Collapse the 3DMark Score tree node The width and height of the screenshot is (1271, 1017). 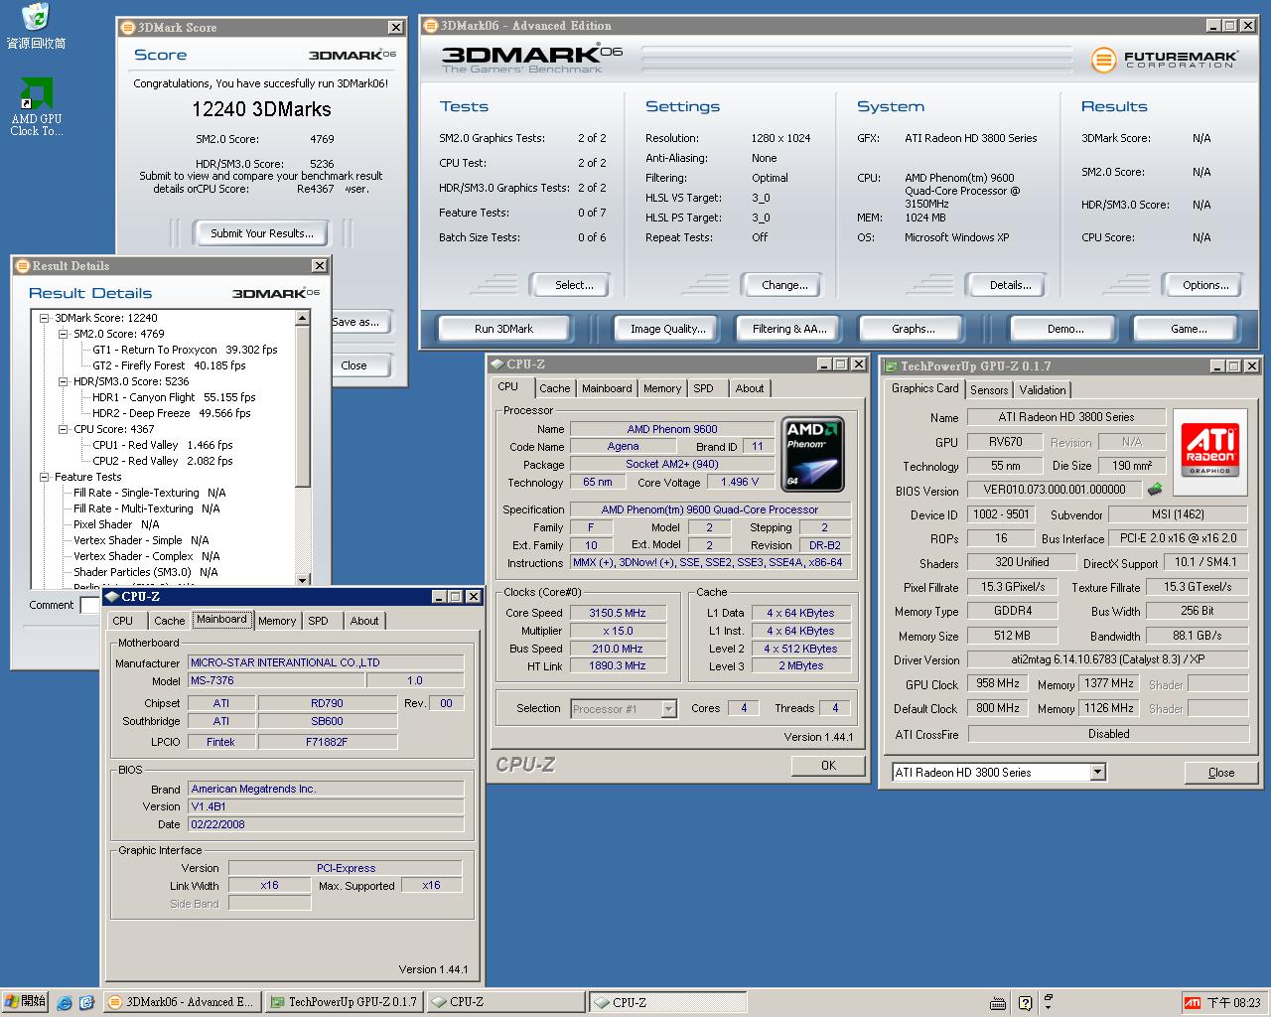[45, 318]
